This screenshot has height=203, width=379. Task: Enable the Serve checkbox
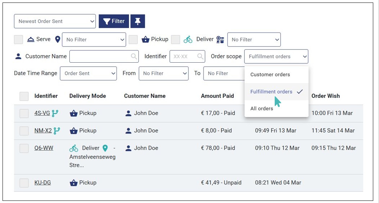[x=18, y=39]
